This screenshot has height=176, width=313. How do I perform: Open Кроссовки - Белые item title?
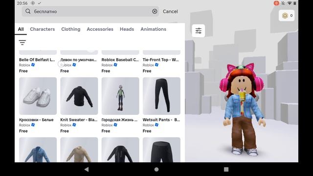(x=36, y=120)
